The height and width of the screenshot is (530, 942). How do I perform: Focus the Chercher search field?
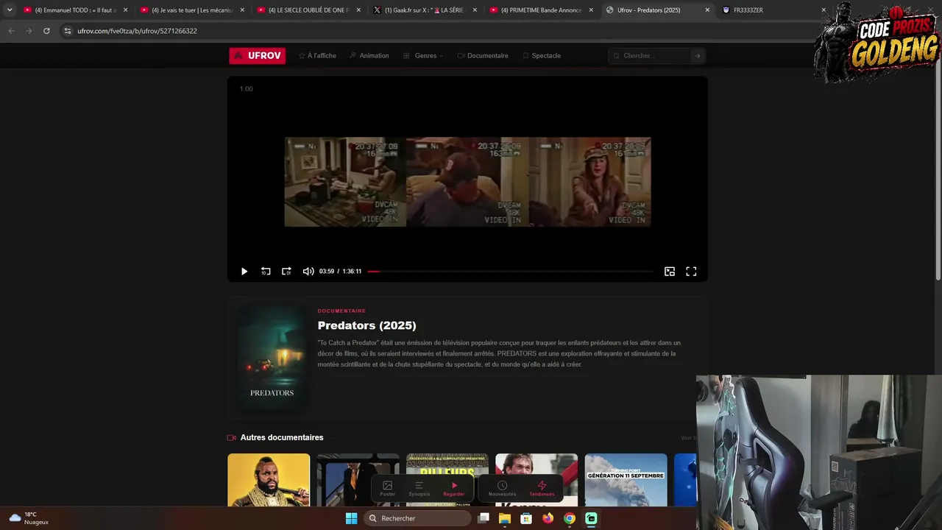(x=651, y=56)
